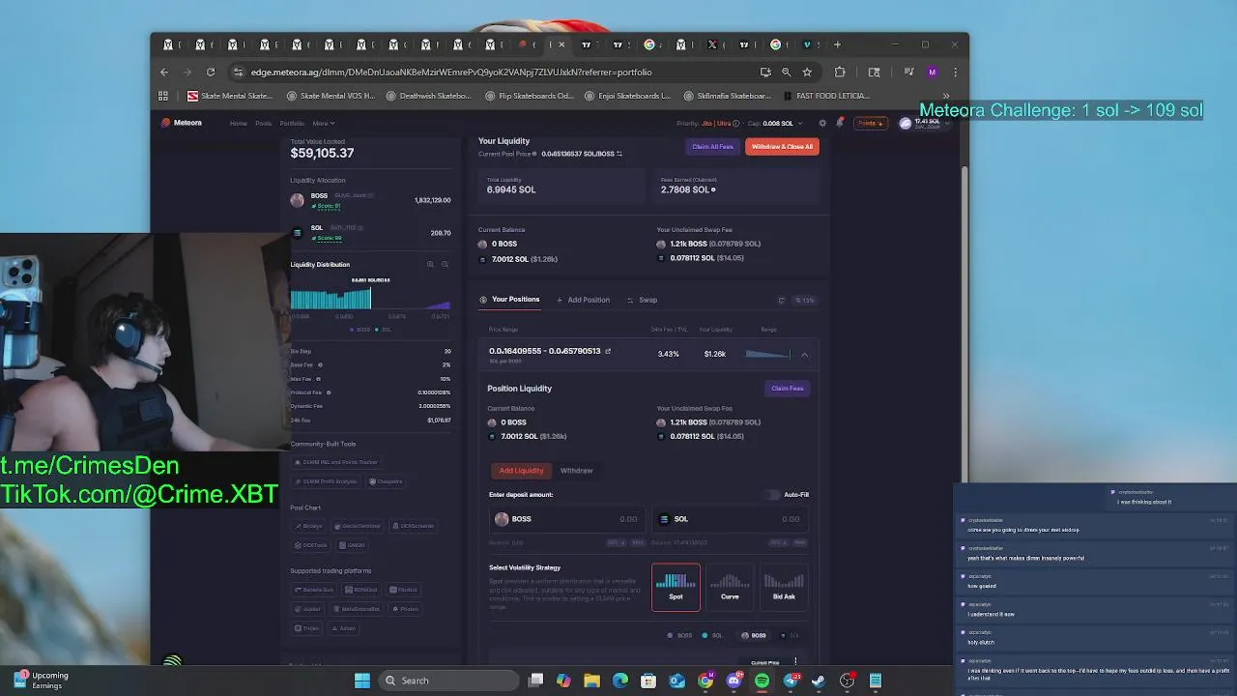Open the browser profile avatar M
This screenshot has height=696, width=1237.
pos(932,72)
